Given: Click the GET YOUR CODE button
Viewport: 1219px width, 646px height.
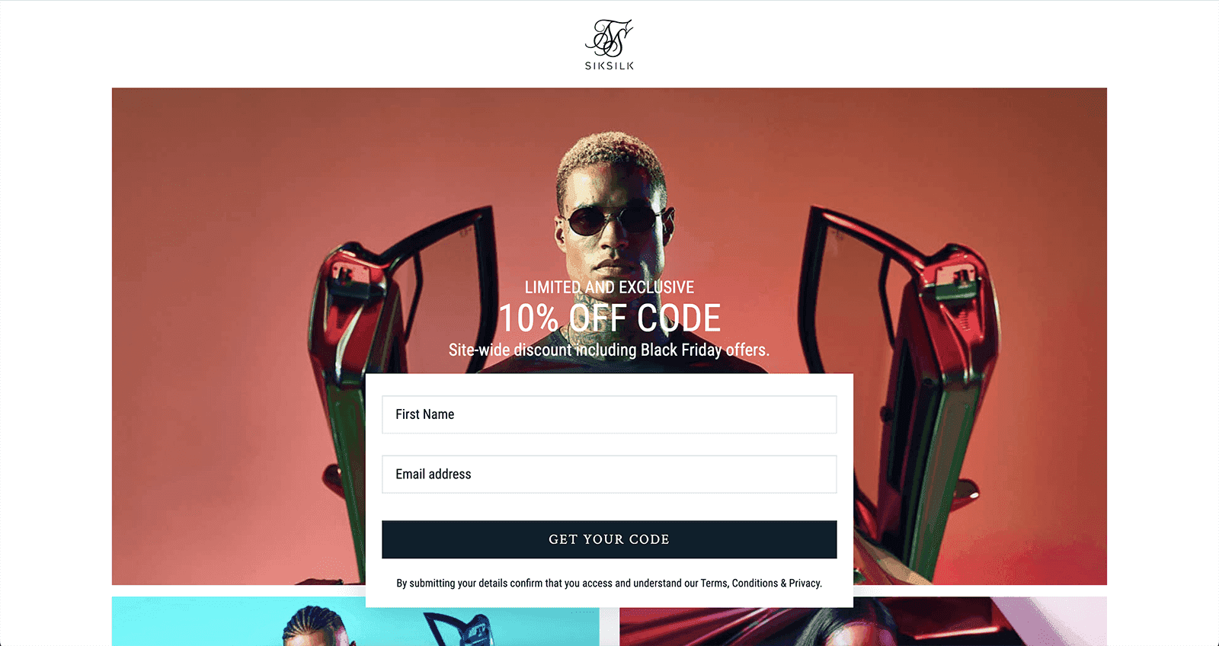Looking at the screenshot, I should tap(609, 539).
